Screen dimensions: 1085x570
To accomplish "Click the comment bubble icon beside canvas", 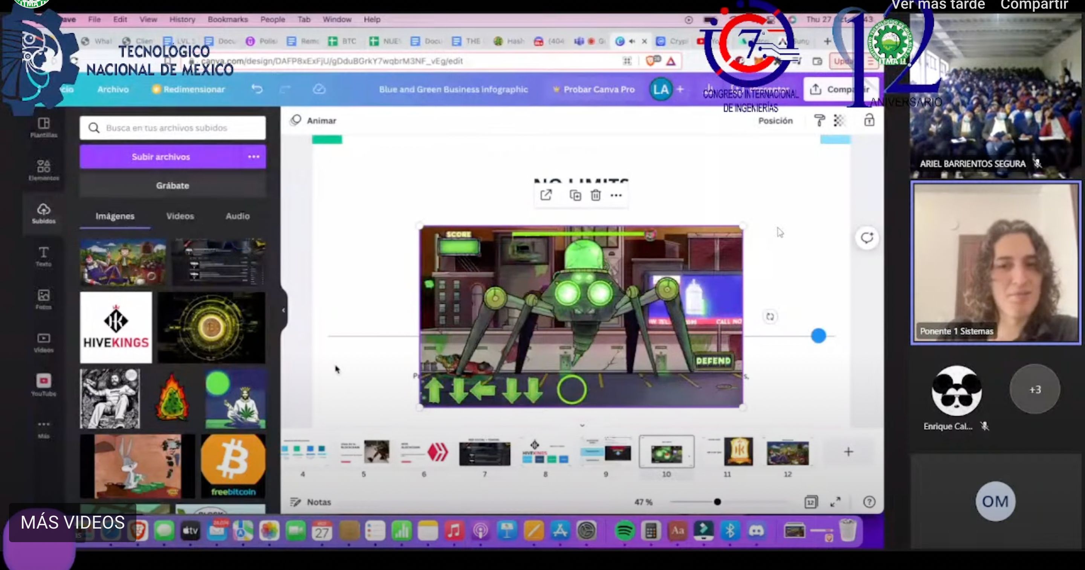I will pyautogui.click(x=867, y=238).
